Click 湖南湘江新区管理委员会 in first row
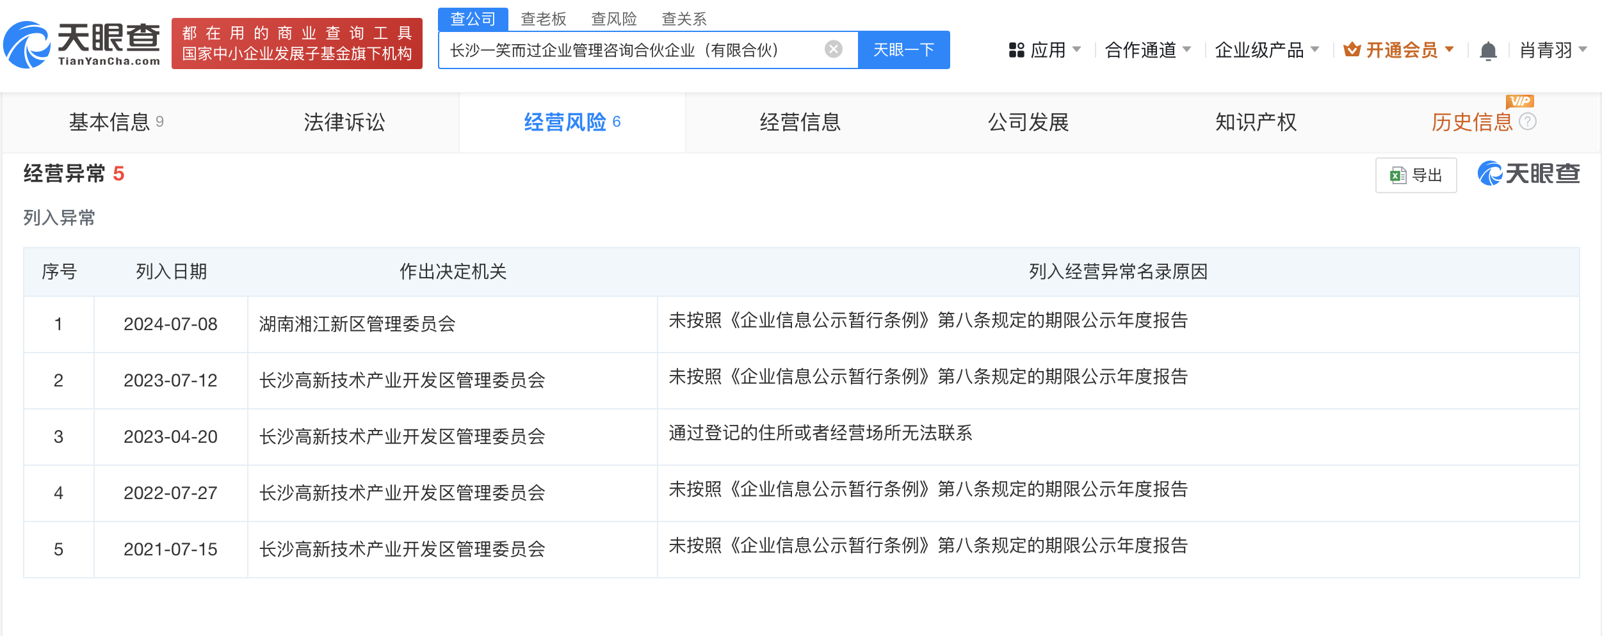The width and height of the screenshot is (1602, 636). point(357,324)
